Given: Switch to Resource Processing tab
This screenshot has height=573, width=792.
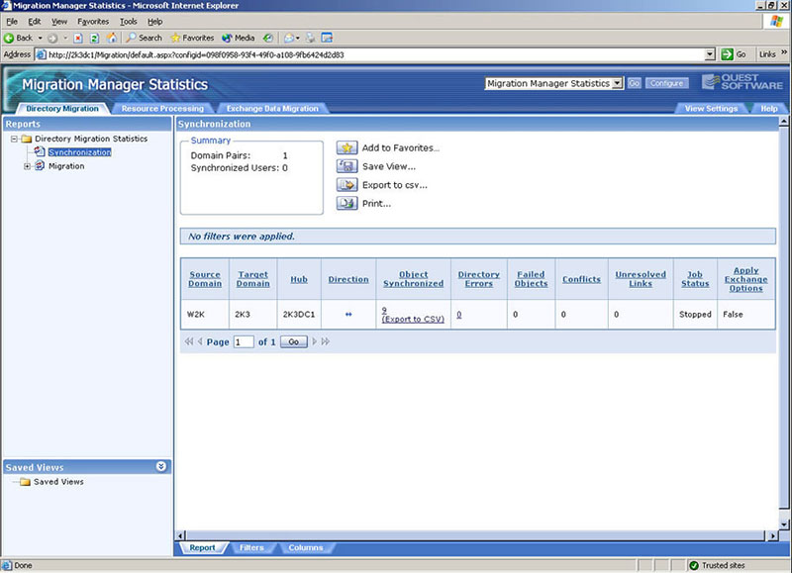Looking at the screenshot, I should tap(162, 109).
